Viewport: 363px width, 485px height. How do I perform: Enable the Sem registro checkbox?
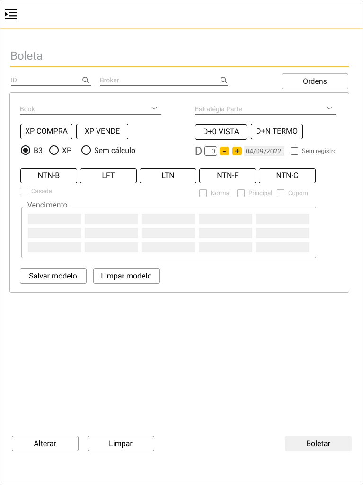(x=294, y=151)
